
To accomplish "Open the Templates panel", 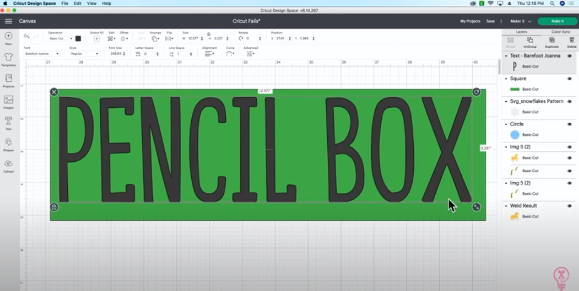I will (8, 57).
